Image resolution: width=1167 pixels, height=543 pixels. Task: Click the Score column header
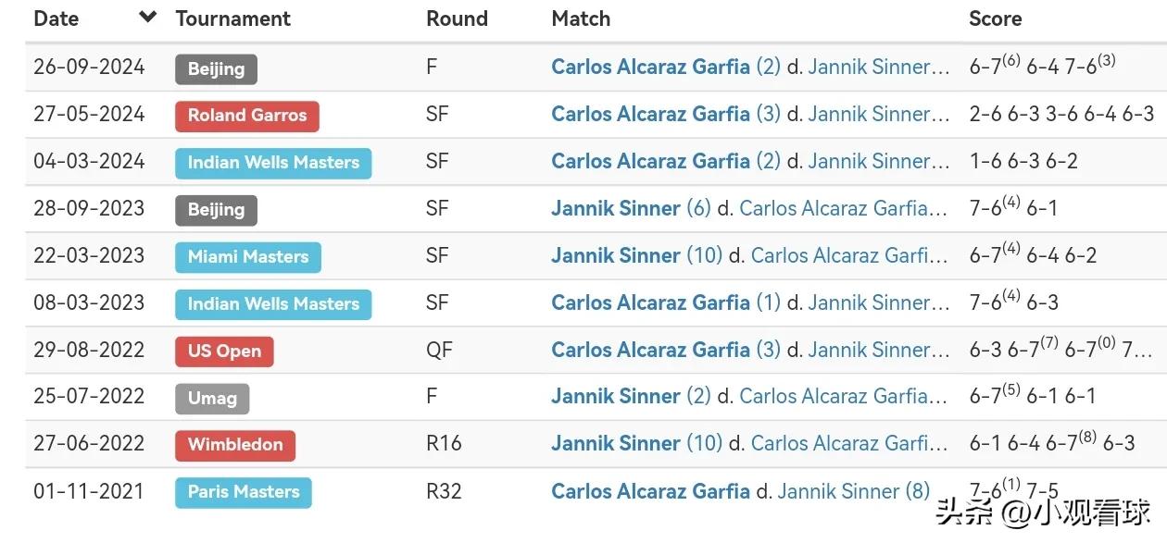[996, 19]
